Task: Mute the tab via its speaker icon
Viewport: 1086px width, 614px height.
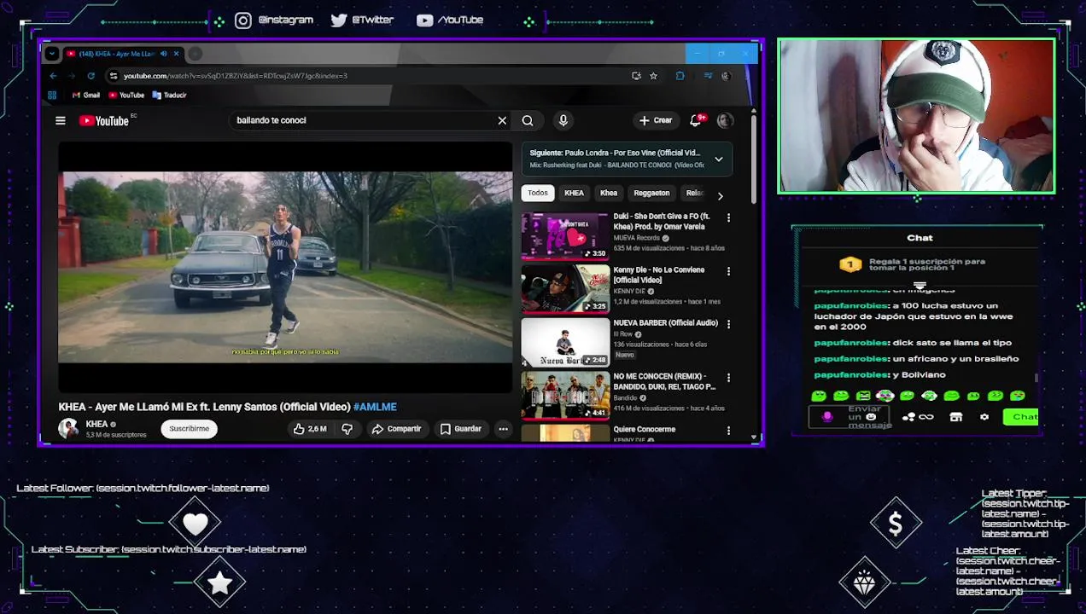Action: click(163, 54)
